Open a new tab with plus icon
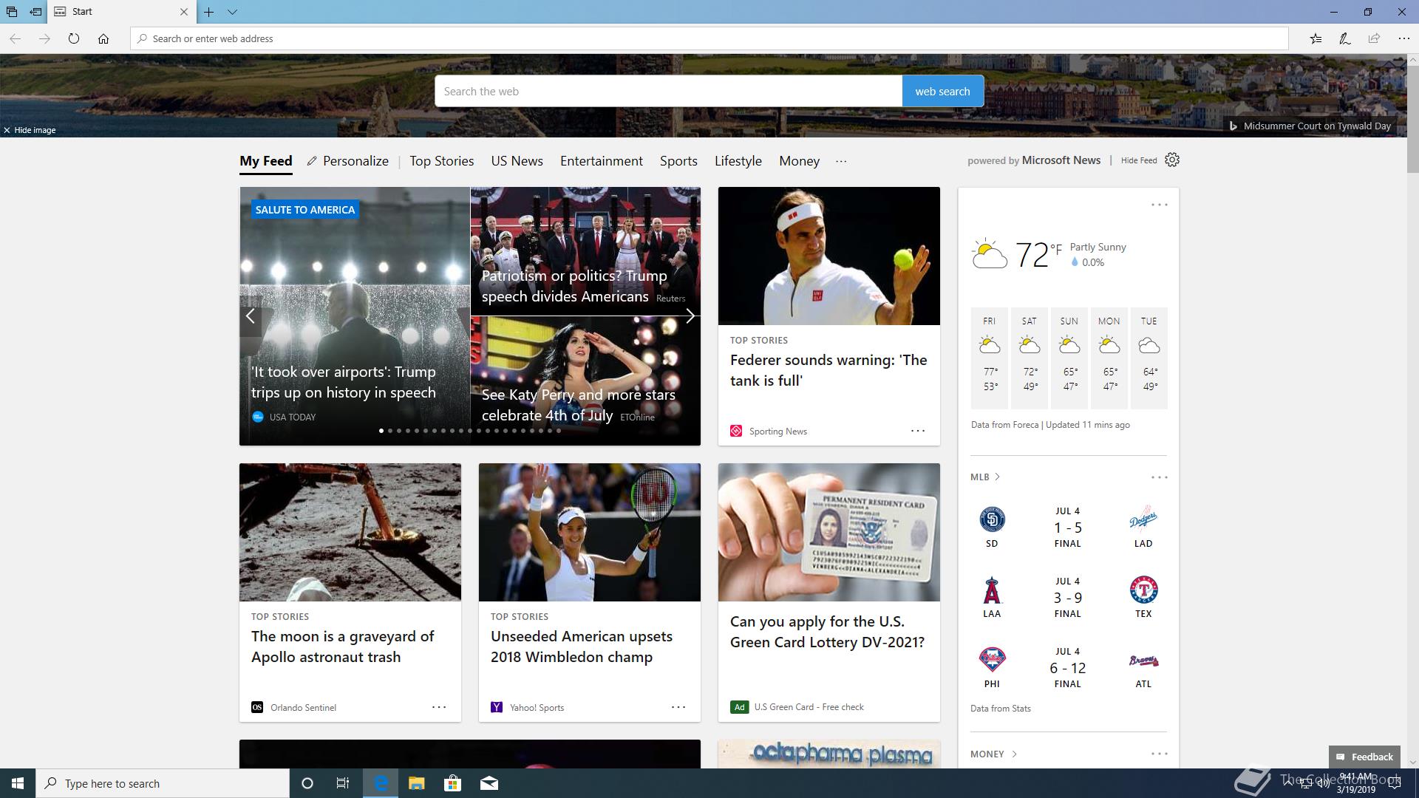This screenshot has width=1419, height=798. coord(209,12)
